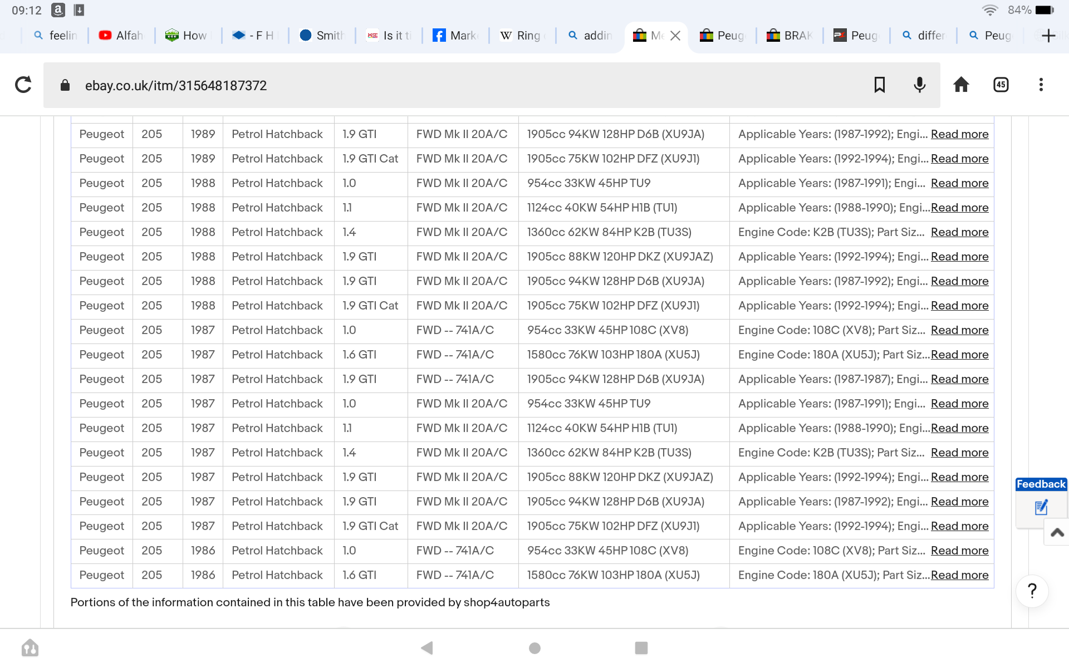Open Read more for 1987 1.6 GTI row
1069x668 pixels.
[x=959, y=355]
